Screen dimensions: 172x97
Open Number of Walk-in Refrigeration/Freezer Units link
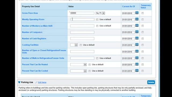tap(43, 58)
